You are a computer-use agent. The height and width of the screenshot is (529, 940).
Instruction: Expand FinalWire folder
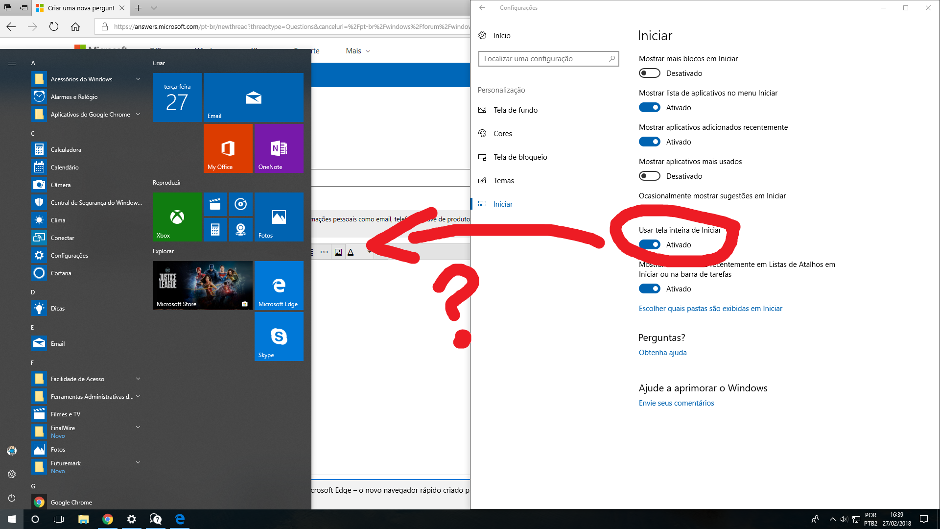tap(87, 432)
